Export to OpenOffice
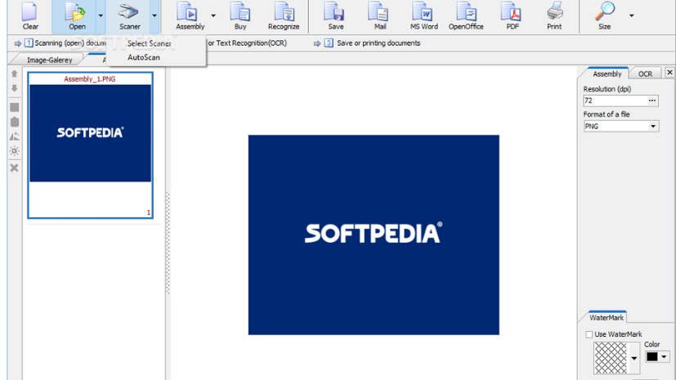This screenshot has height=380, width=676. pyautogui.click(x=466, y=16)
